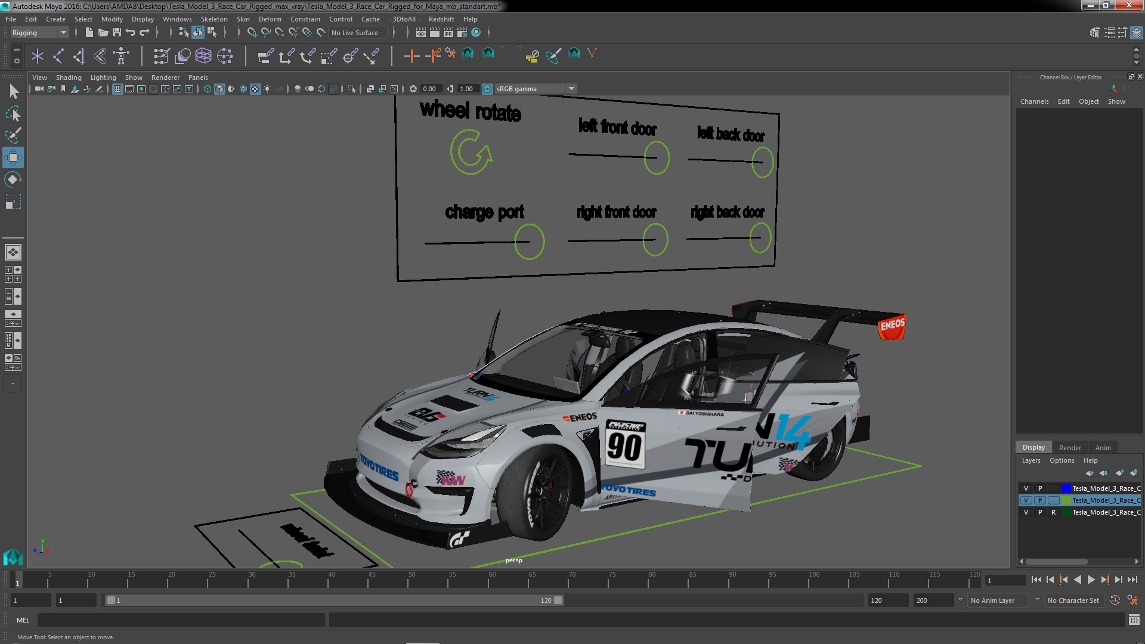Screen dimensions: 1145x644
Task: Choose the Scale tool in toolbox
Action: tap(13, 202)
